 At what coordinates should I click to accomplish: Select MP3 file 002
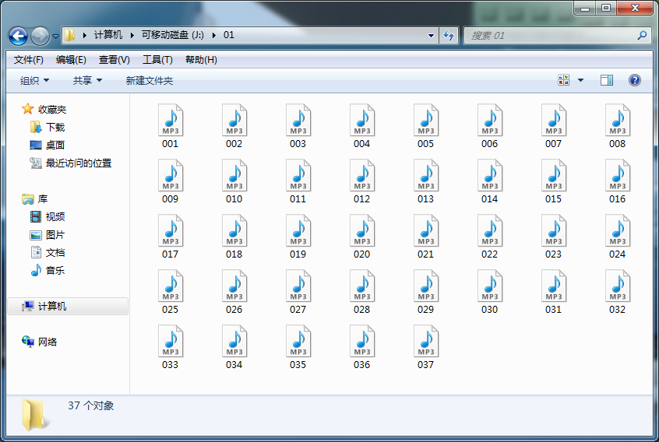[234, 126]
